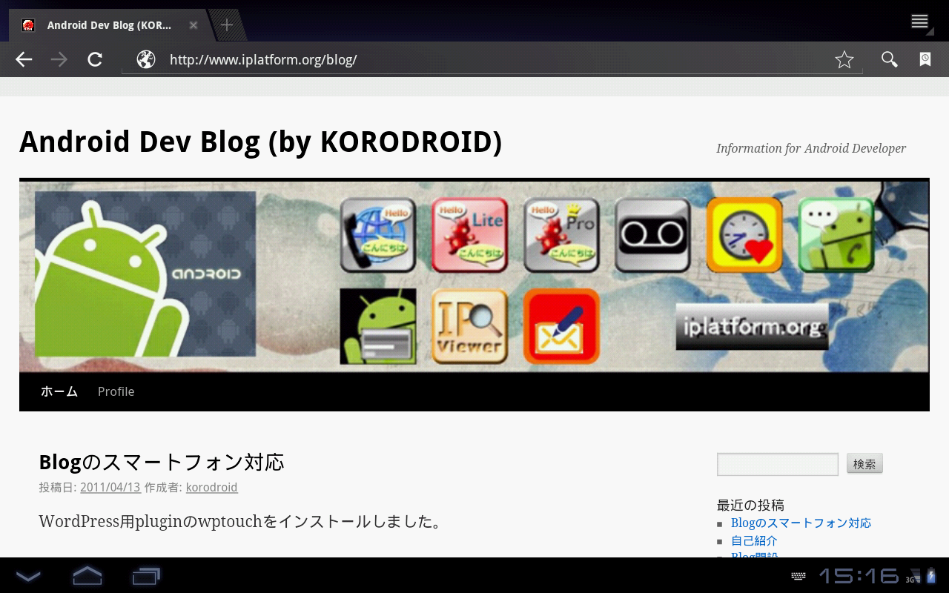The image size is (949, 593).
Task: Tap the system home button
Action: [87, 575]
